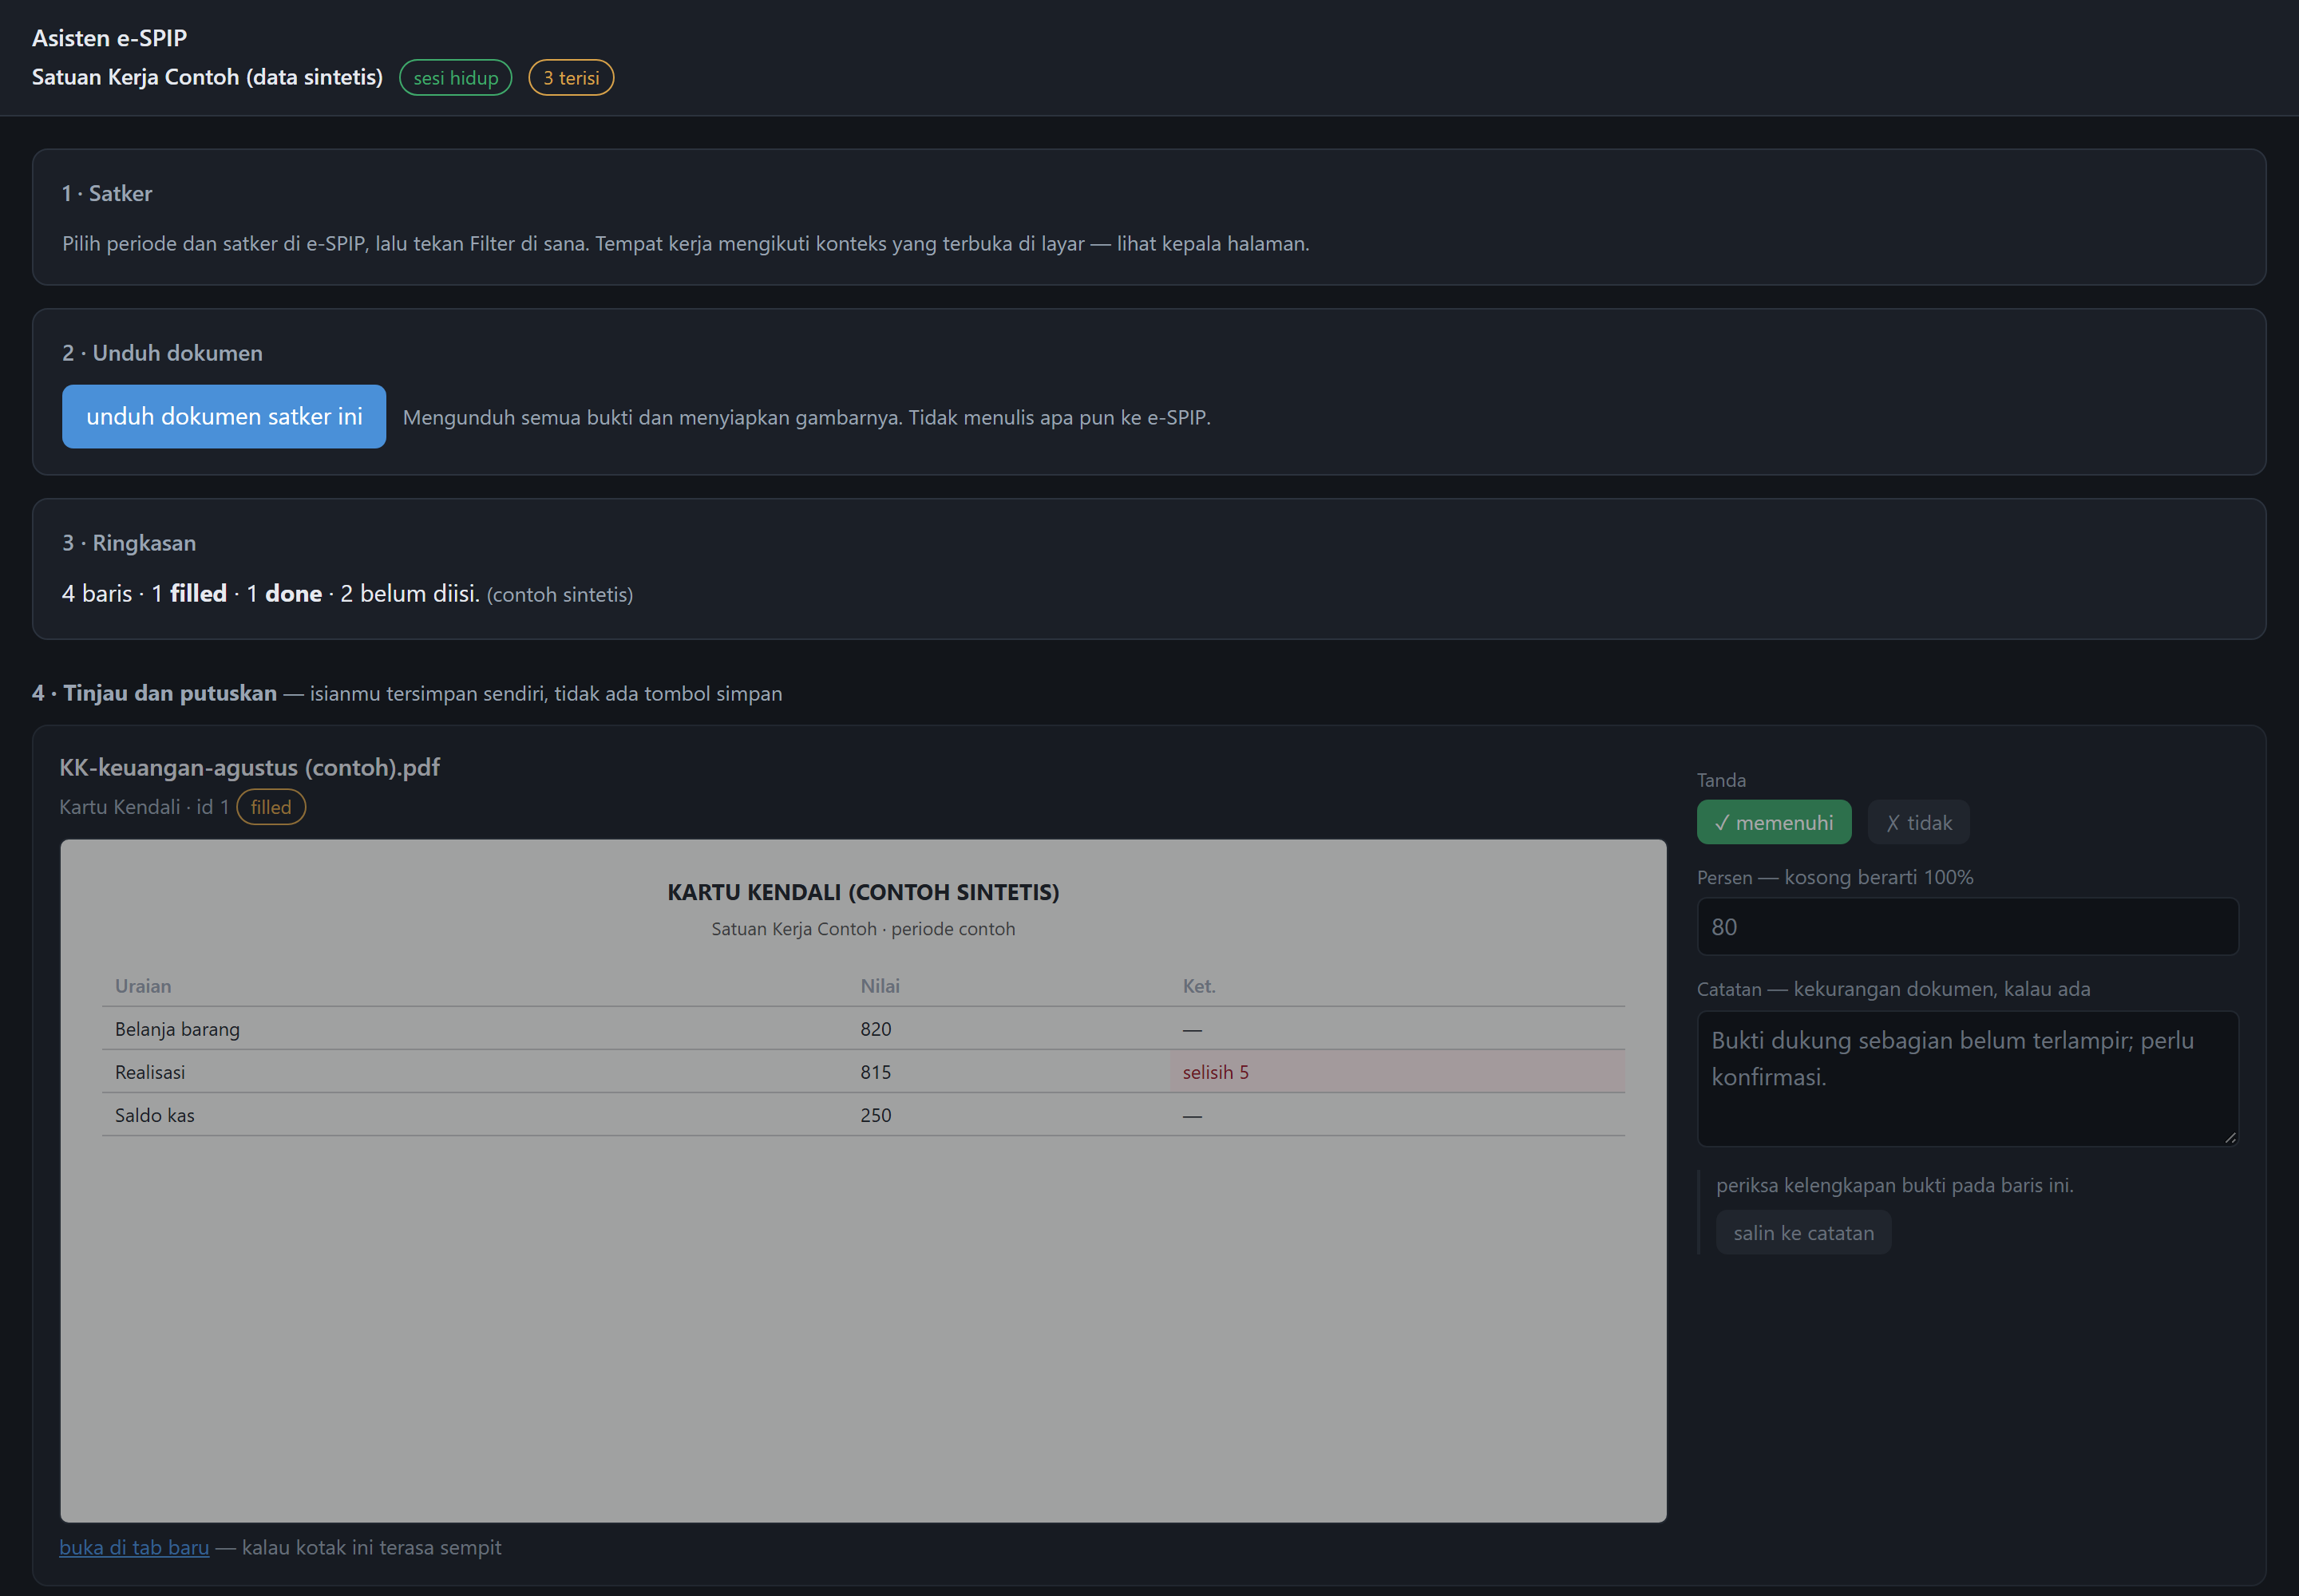The width and height of the screenshot is (2299, 1596).
Task: Open the 'buka di tab baru' link
Action: [x=134, y=1547]
